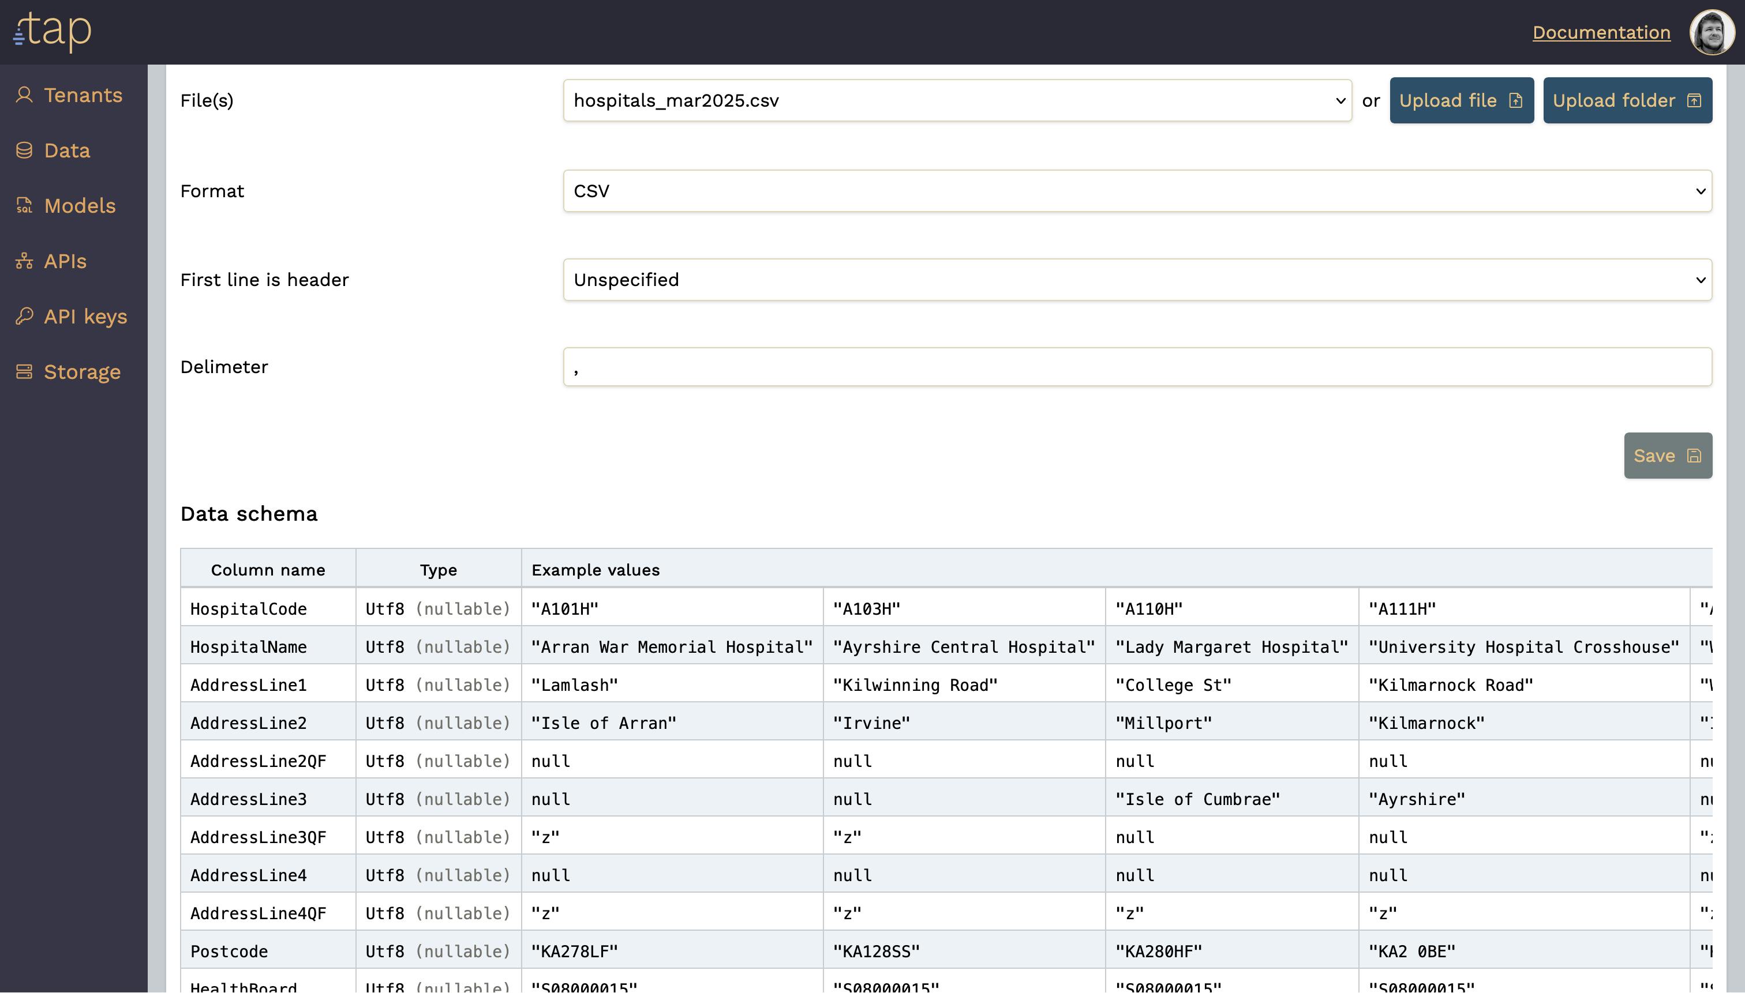Open the API keys page
This screenshot has height=993, width=1745.
pyautogui.click(x=85, y=316)
